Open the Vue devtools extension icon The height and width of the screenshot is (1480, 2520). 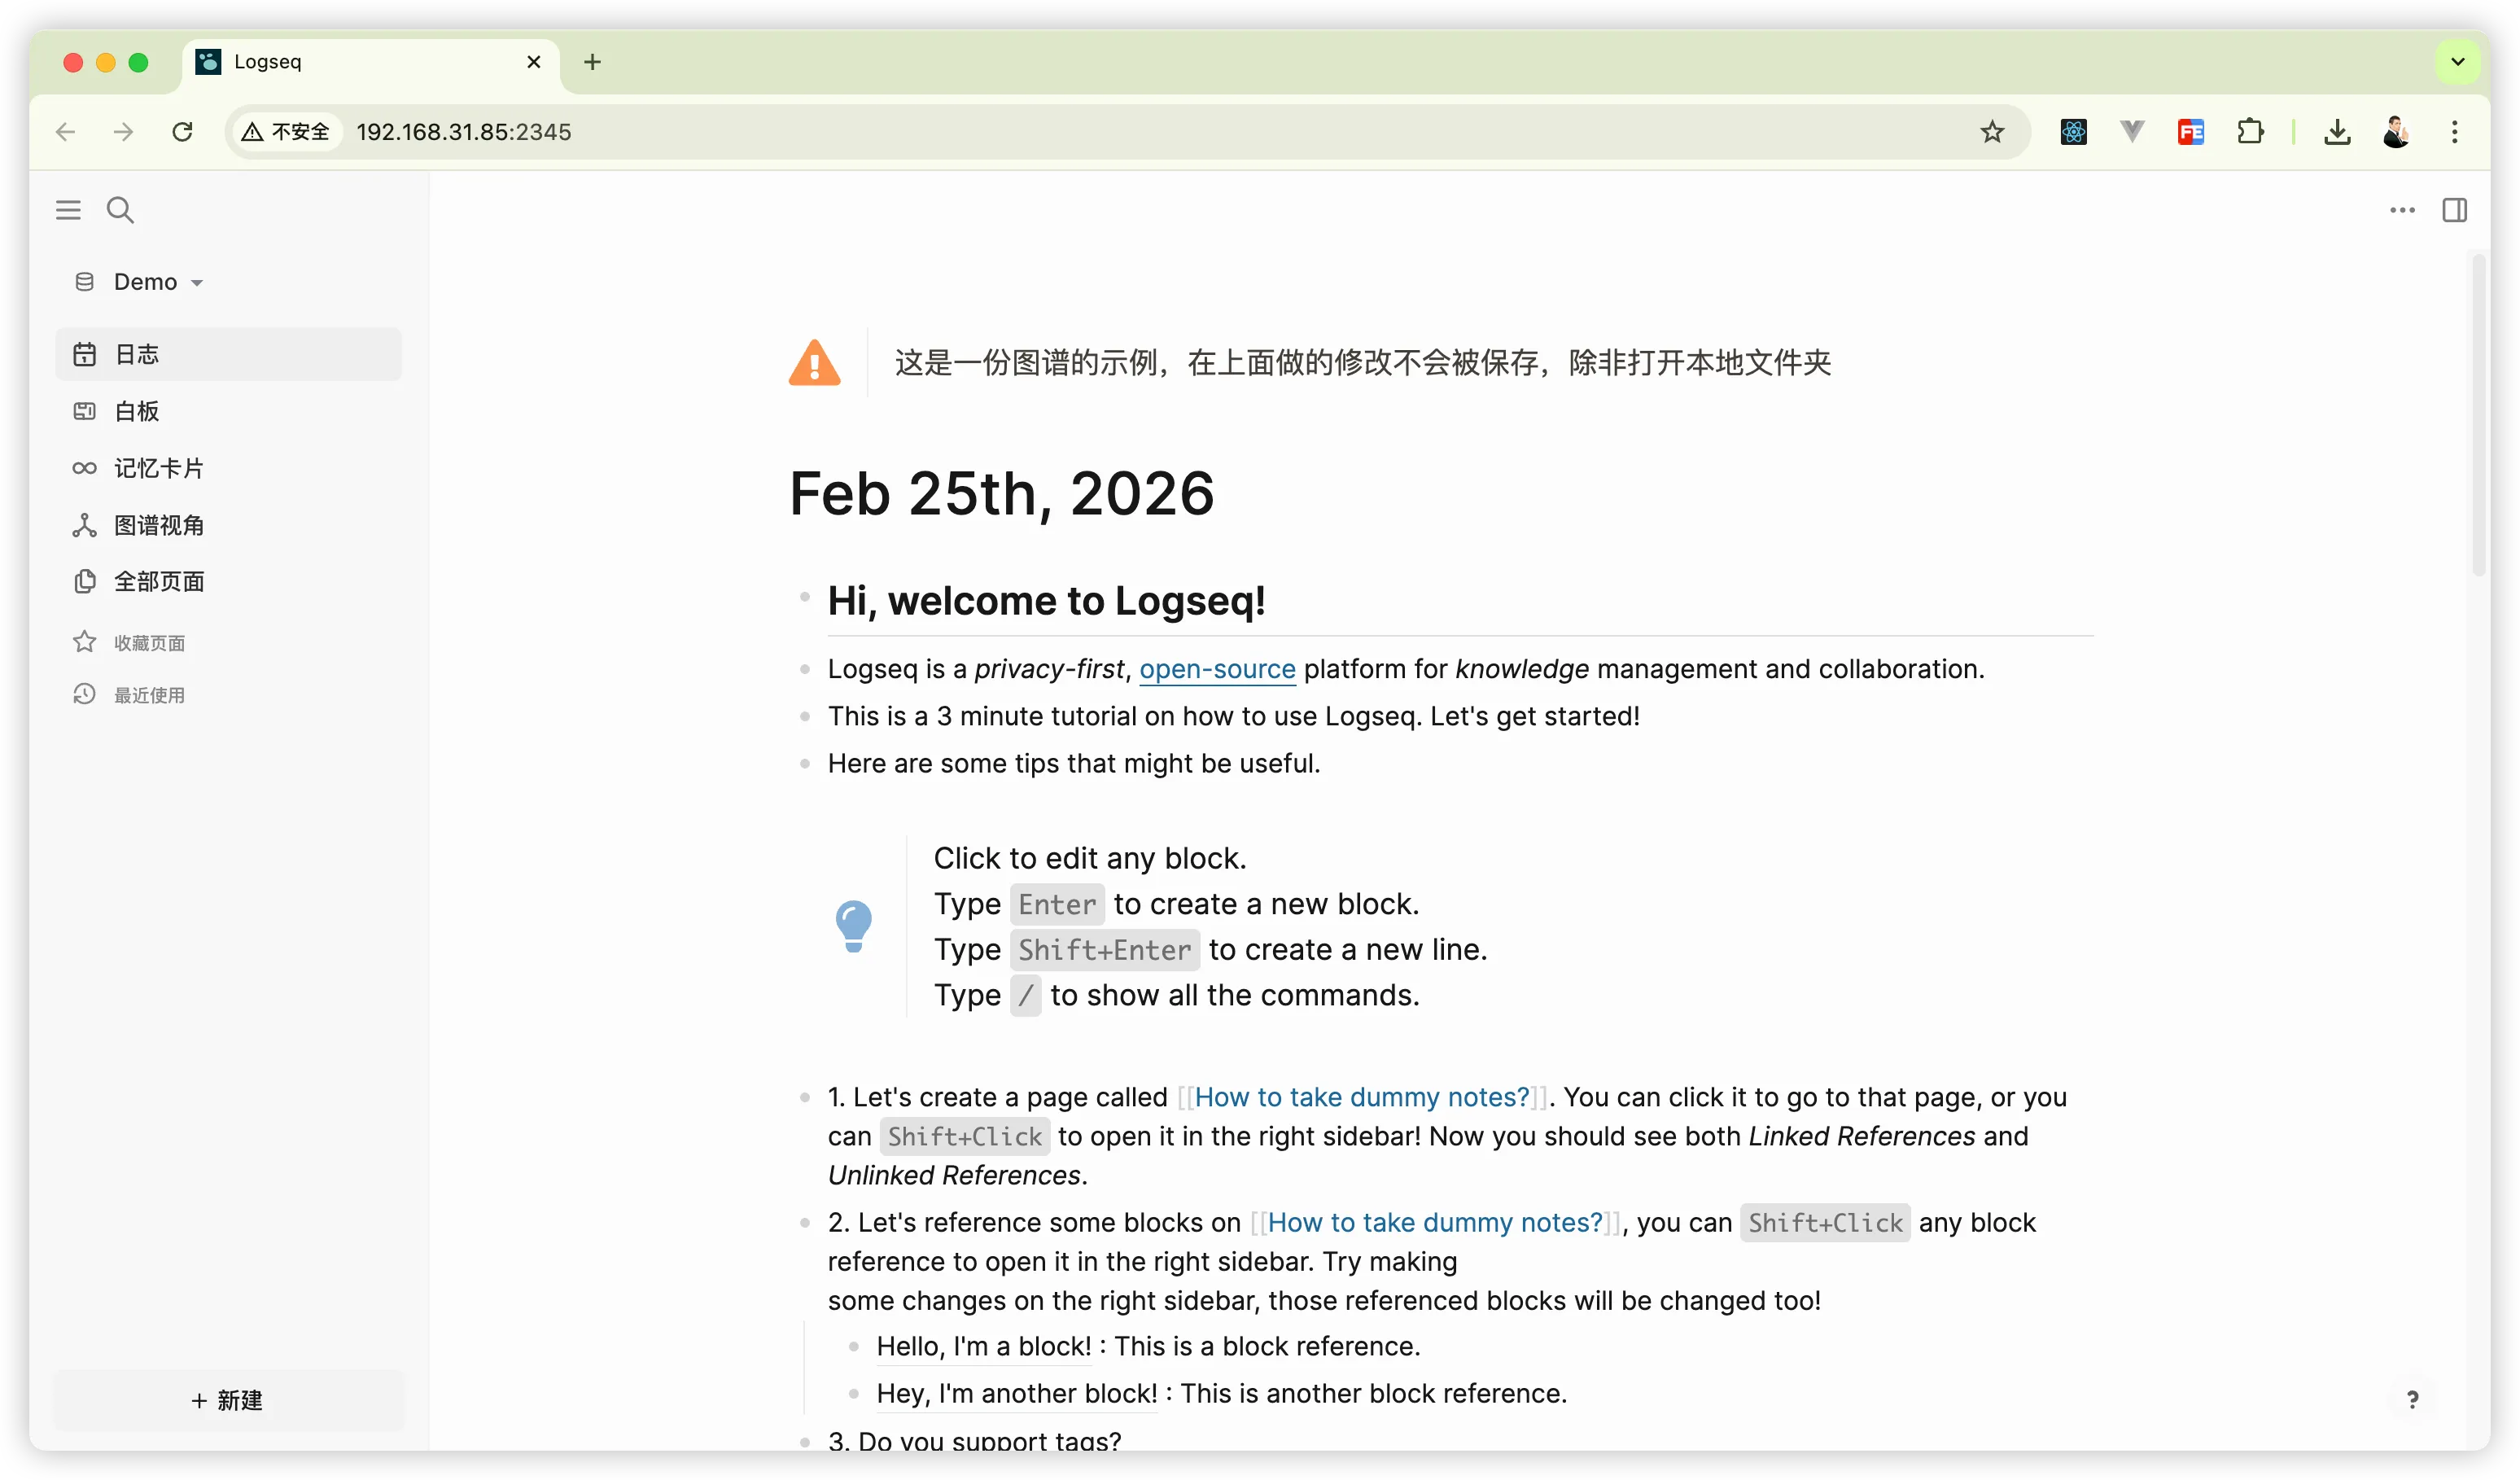(x=2132, y=132)
